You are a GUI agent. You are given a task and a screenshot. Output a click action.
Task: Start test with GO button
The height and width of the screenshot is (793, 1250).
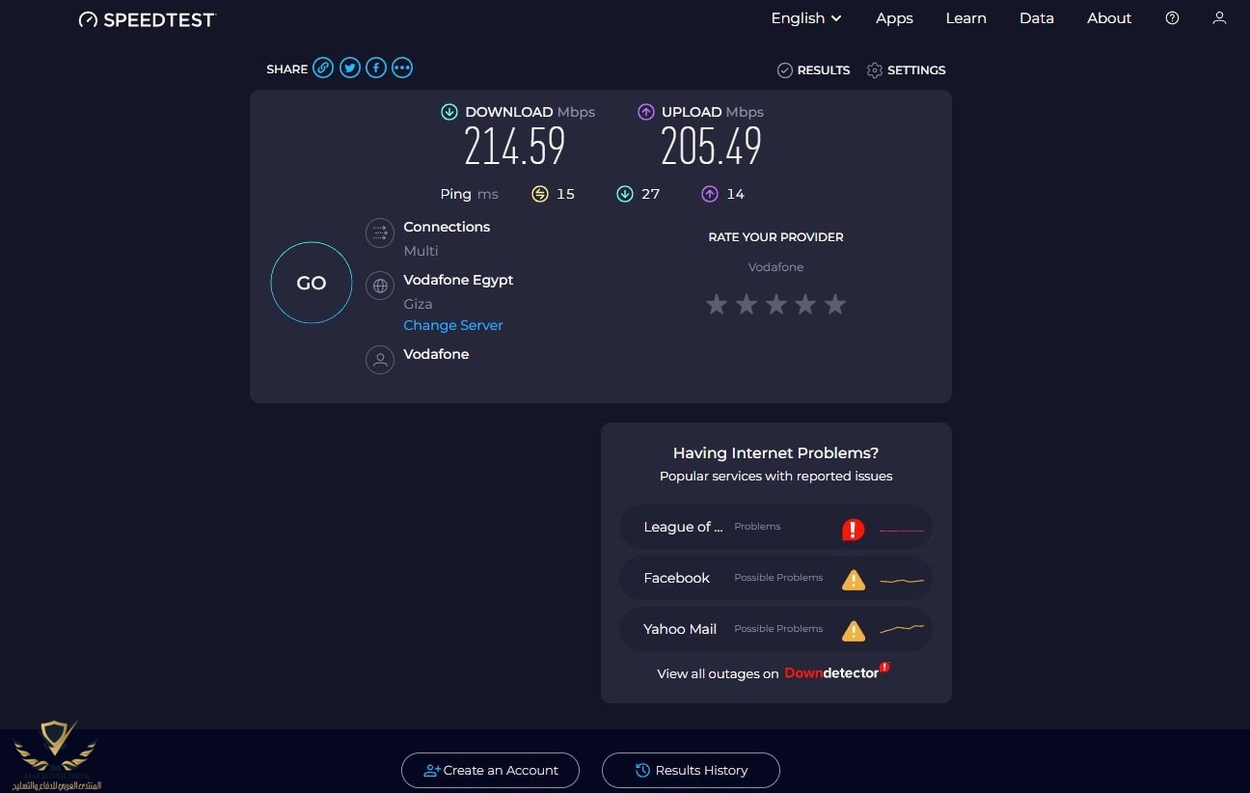click(312, 283)
